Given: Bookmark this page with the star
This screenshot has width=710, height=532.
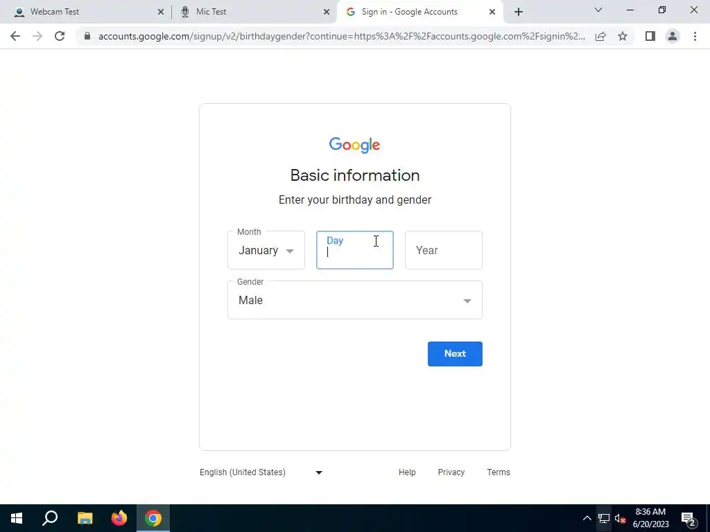Looking at the screenshot, I should (x=623, y=36).
